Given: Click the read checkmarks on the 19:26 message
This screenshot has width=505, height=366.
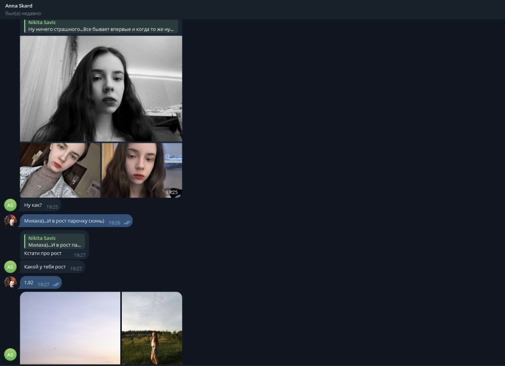Looking at the screenshot, I should click(127, 223).
